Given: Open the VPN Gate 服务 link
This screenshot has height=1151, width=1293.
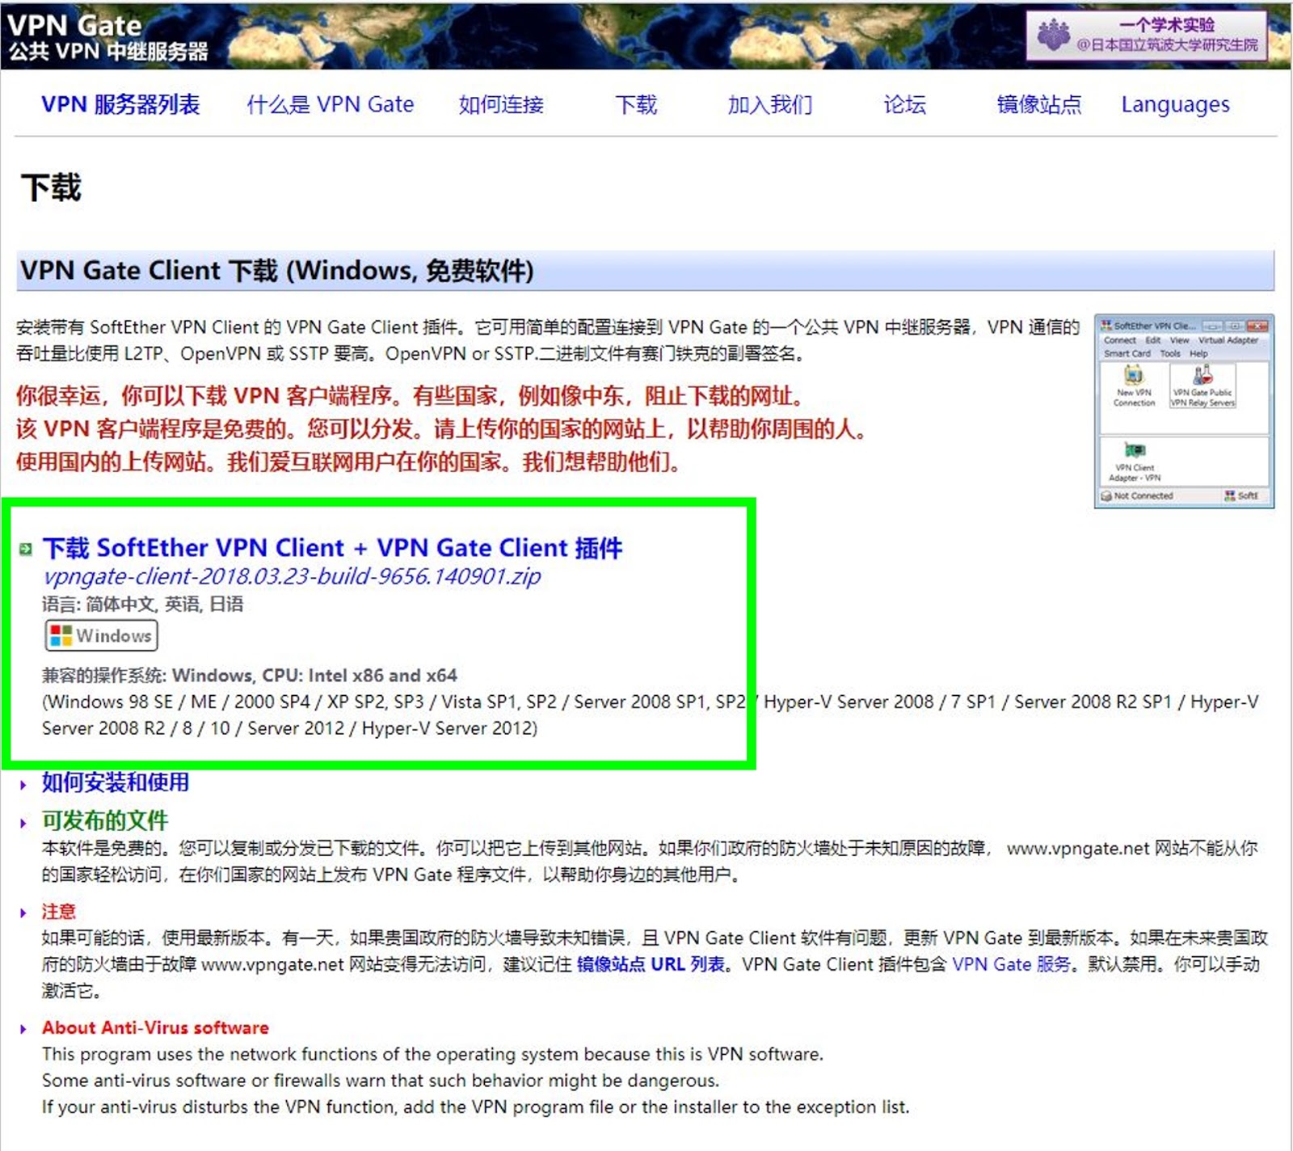Looking at the screenshot, I should pos(1011,964).
